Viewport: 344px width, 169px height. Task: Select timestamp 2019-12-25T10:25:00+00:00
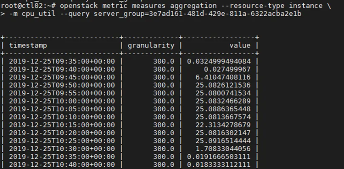[62, 140]
